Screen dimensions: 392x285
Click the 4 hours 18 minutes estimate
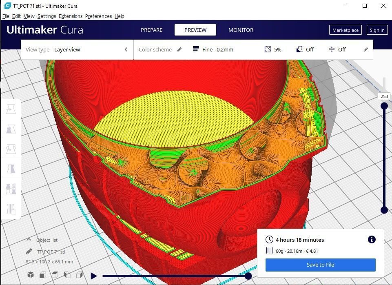pyautogui.click(x=300, y=240)
